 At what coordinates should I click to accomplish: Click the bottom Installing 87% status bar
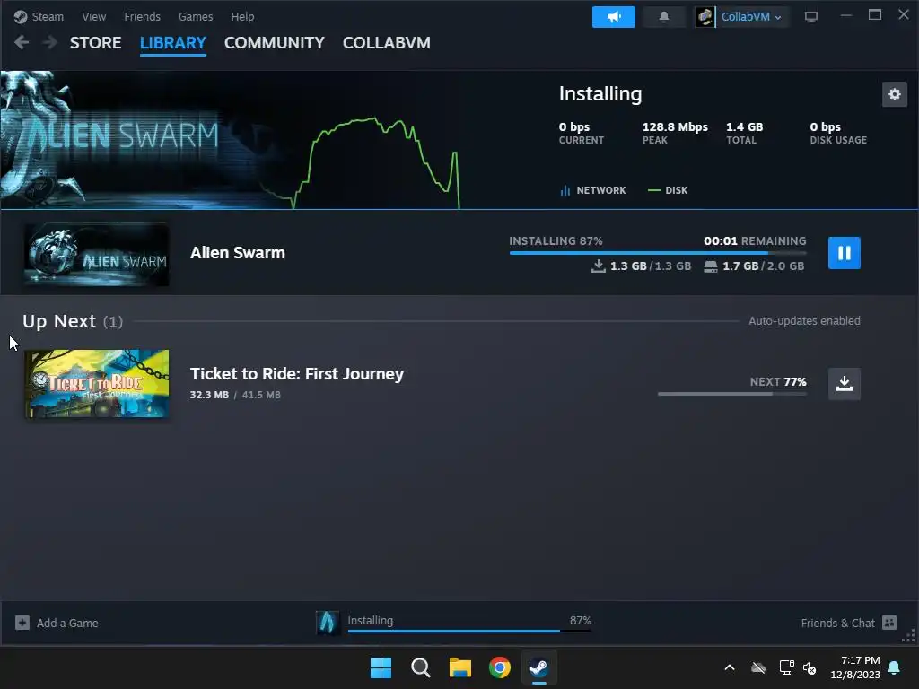point(469,623)
